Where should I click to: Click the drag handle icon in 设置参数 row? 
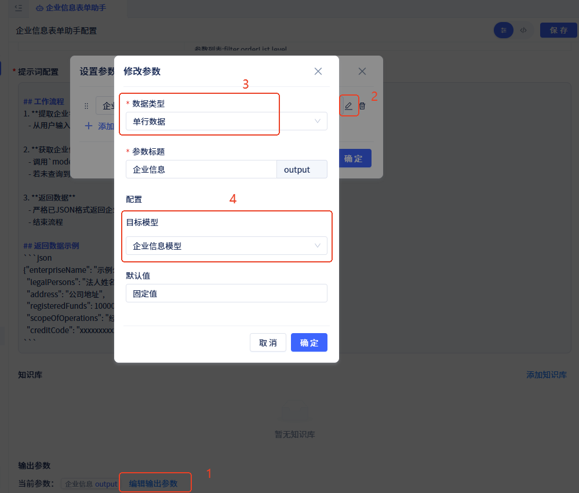(x=86, y=106)
